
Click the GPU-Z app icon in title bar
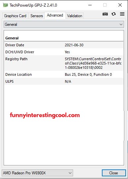click(x=6, y=5)
